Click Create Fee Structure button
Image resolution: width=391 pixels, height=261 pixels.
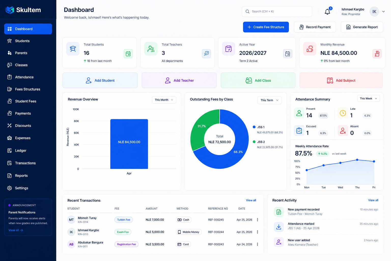click(266, 27)
